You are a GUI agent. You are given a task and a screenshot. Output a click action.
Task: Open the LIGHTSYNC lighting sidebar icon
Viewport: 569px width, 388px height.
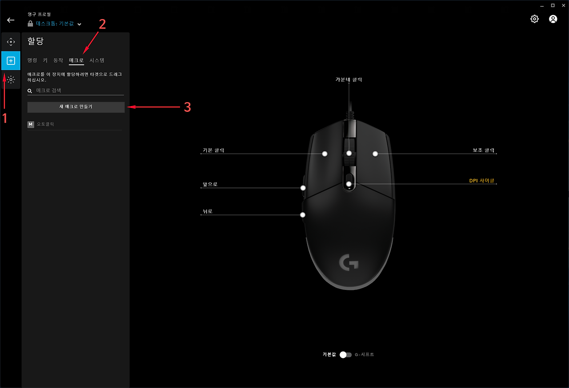click(11, 79)
